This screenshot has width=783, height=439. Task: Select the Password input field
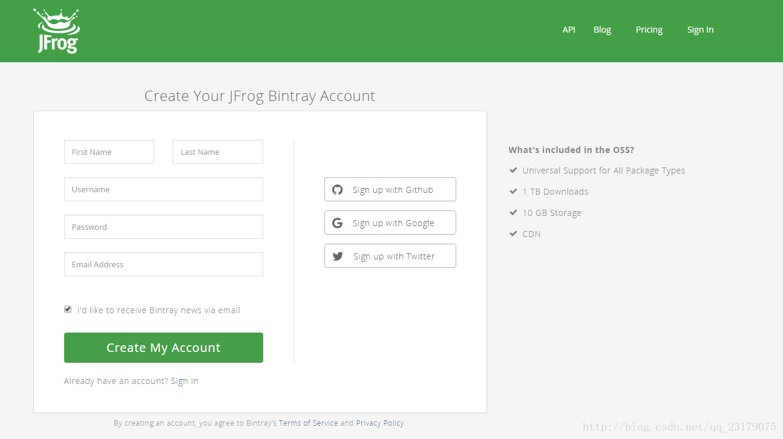(163, 227)
